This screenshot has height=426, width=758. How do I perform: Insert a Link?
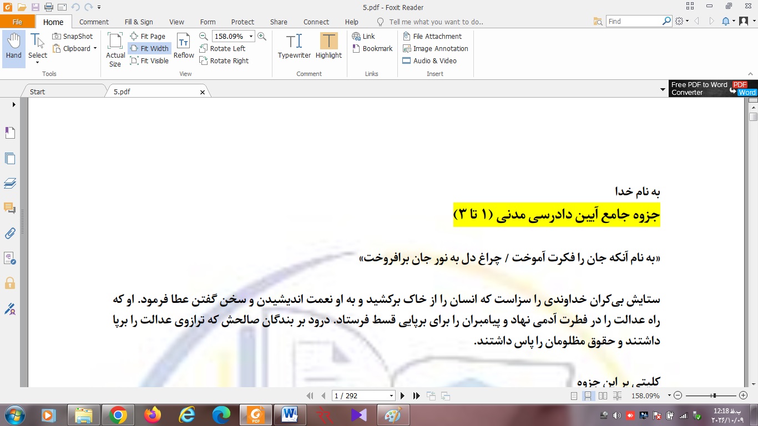tap(363, 36)
